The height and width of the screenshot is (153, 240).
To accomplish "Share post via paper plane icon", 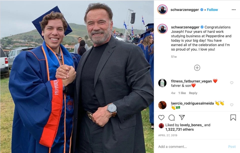I will coord(182,118).
